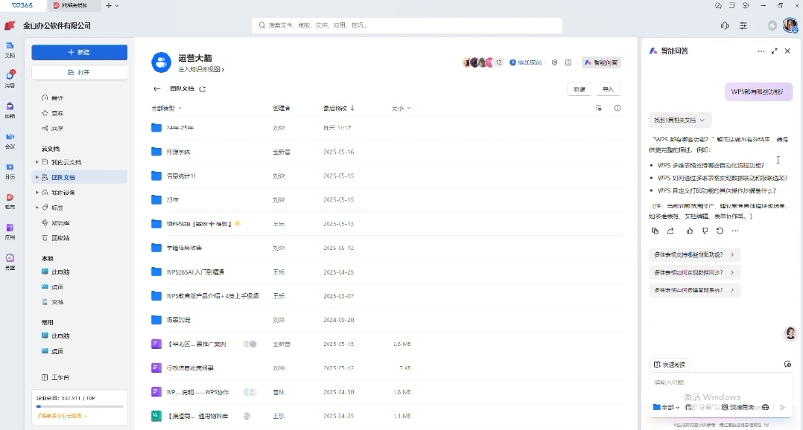Select 星标 in the sidebar

52,113
